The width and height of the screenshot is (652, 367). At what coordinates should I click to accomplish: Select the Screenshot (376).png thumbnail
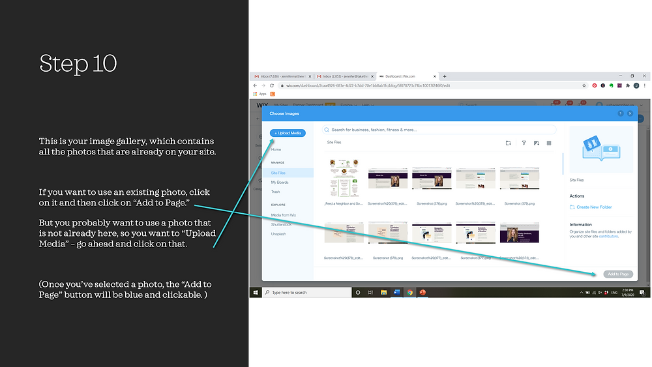click(432, 179)
